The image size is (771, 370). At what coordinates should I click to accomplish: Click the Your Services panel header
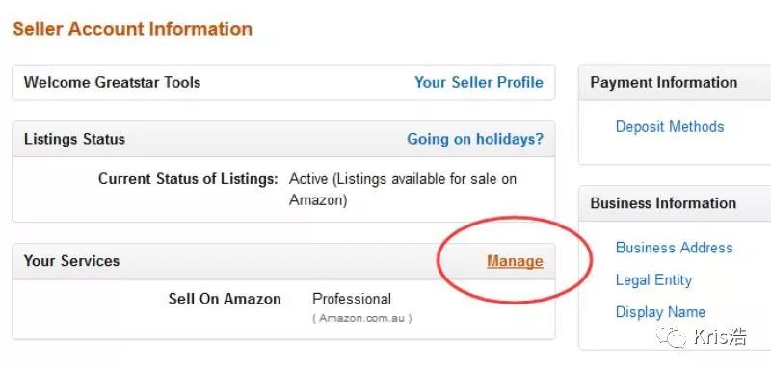(283, 261)
